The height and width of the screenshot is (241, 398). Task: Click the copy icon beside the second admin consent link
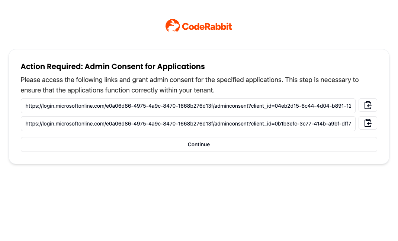367,123
